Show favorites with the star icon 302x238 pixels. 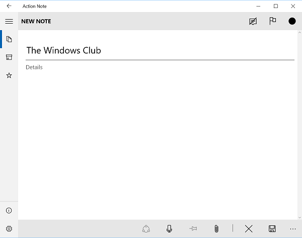tap(9, 75)
